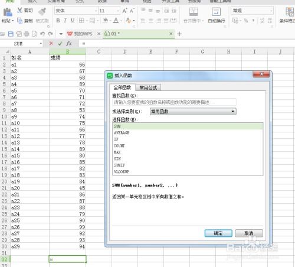
Task: Toggle Italic formatting
Action: click(65, 21)
